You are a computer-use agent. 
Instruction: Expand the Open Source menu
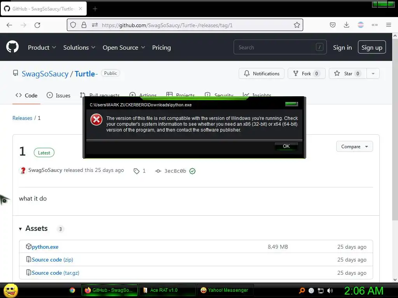[124, 47]
